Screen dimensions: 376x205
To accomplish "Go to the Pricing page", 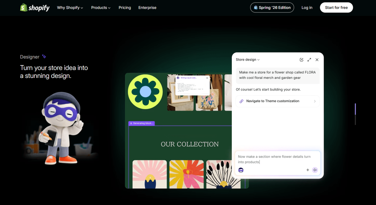I will click(x=125, y=8).
